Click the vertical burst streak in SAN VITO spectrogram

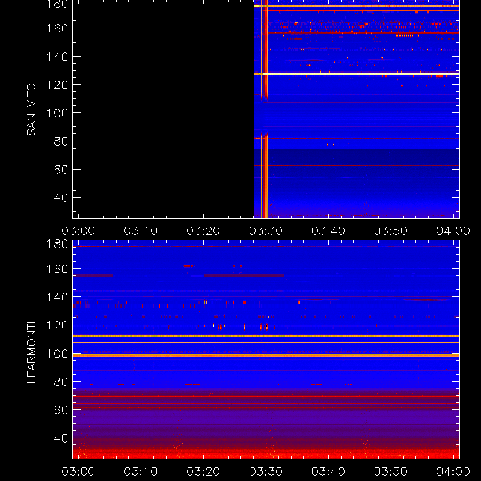tap(265, 109)
